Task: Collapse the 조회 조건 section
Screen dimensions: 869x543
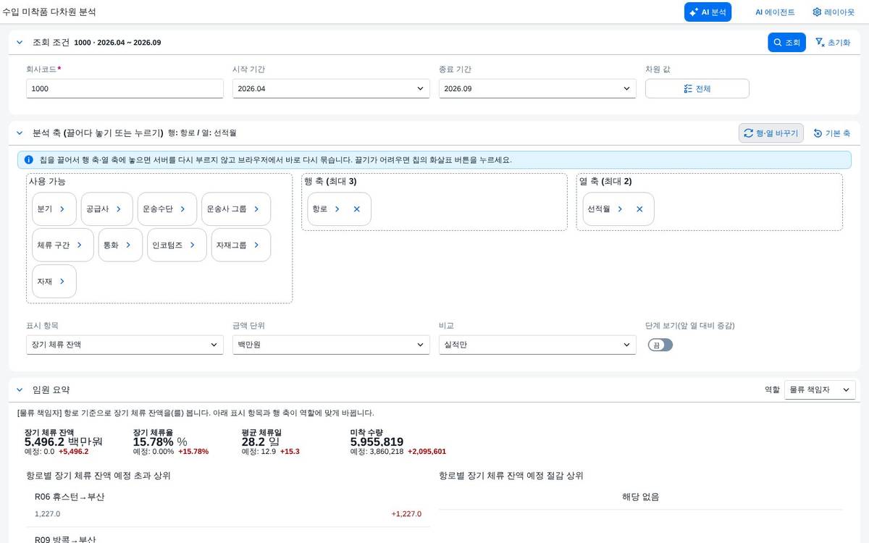Action: coord(20,43)
